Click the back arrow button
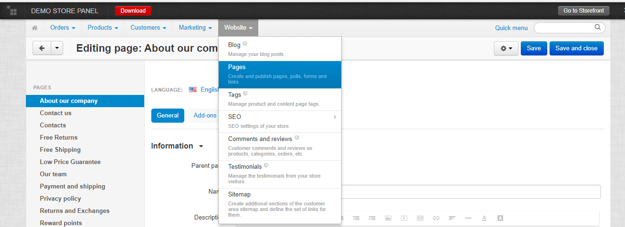 (x=41, y=48)
